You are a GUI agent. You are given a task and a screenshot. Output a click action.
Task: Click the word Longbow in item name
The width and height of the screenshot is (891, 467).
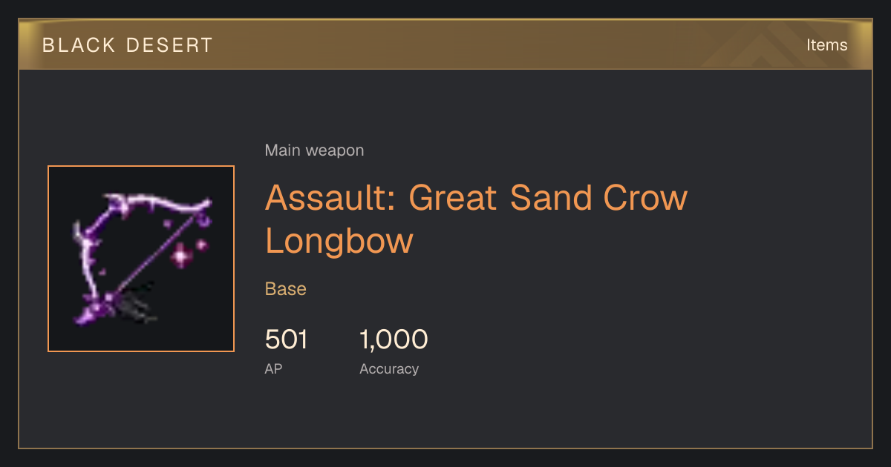pos(339,241)
